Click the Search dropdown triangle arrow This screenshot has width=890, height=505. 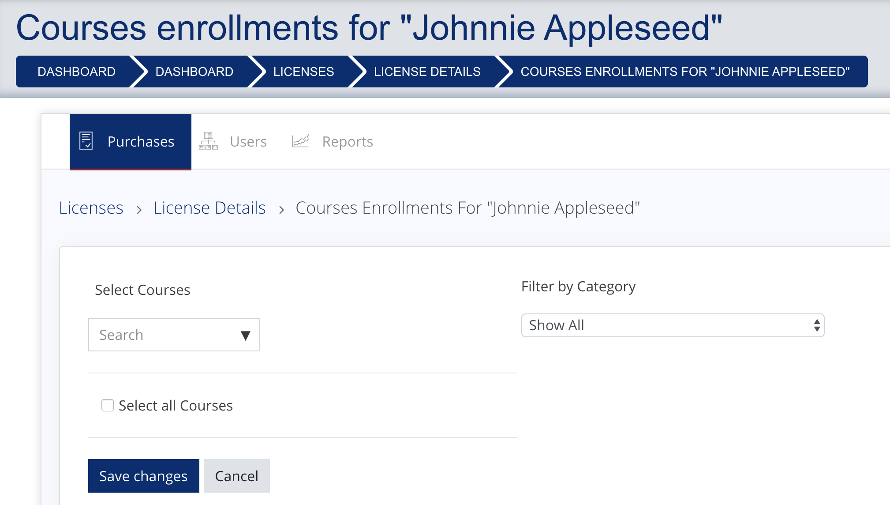(246, 335)
